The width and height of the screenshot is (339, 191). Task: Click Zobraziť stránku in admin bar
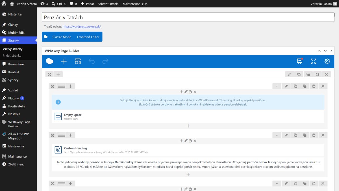point(108,4)
